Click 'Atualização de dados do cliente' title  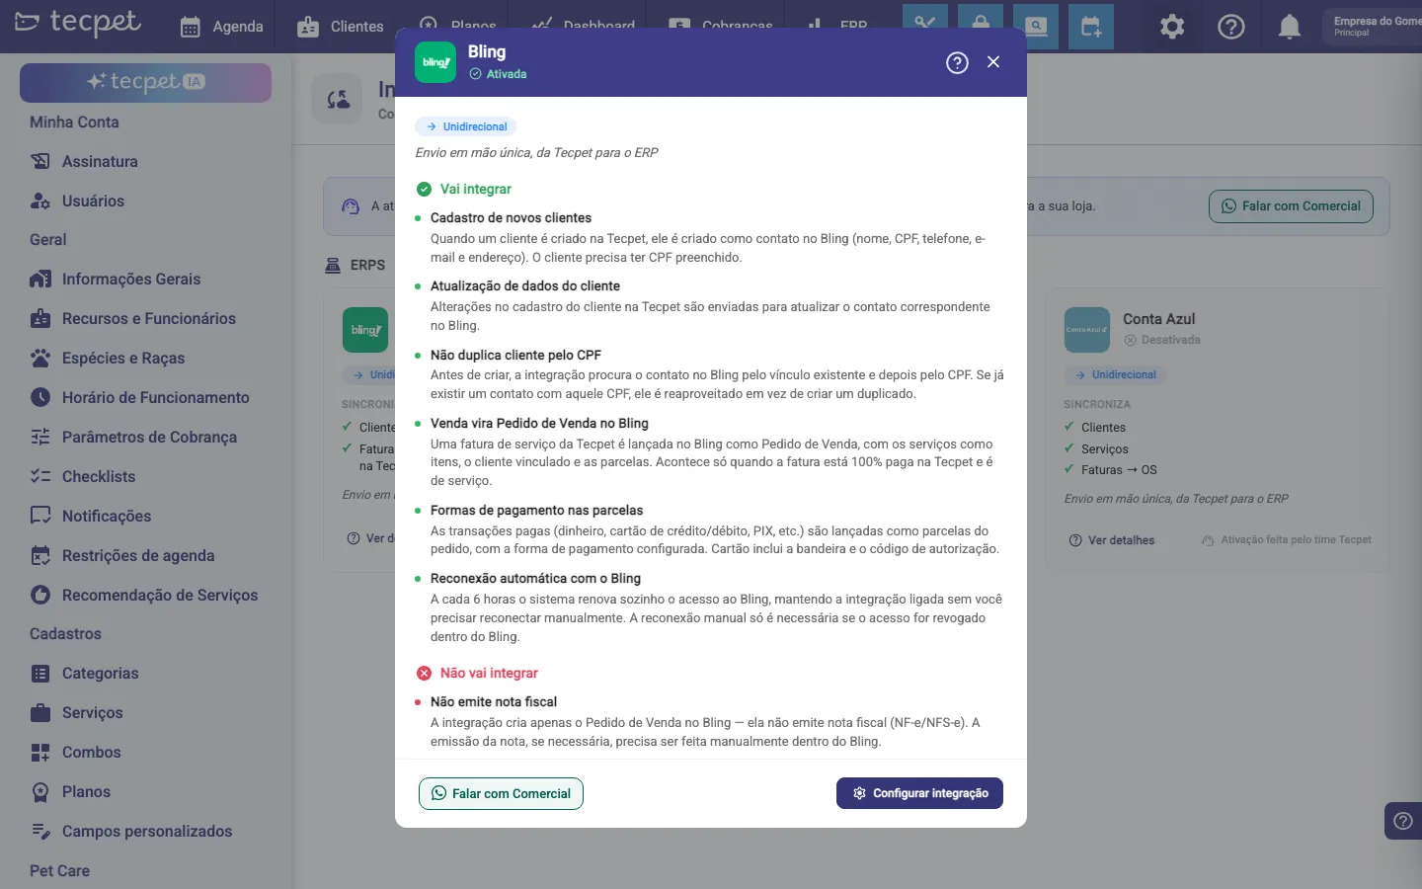(525, 285)
